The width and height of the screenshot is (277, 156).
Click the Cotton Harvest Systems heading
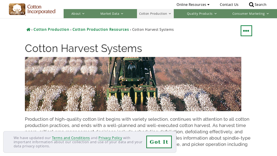(83, 48)
